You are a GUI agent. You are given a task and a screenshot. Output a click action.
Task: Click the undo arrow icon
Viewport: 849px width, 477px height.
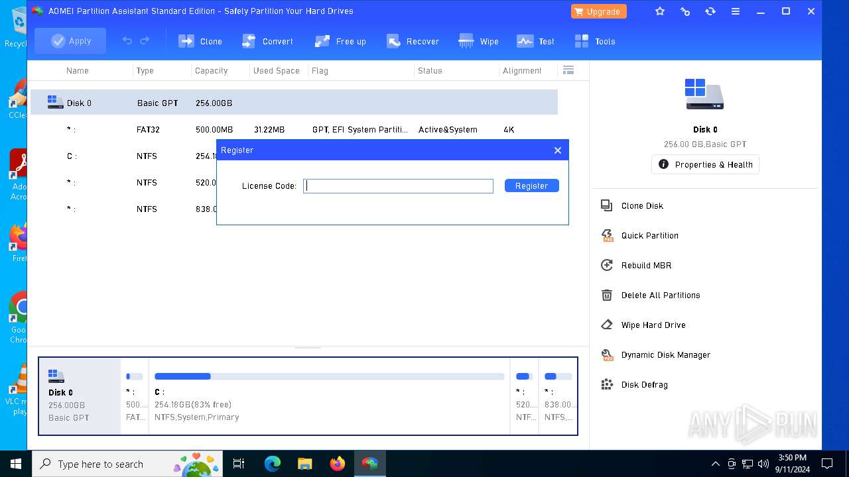coord(127,41)
